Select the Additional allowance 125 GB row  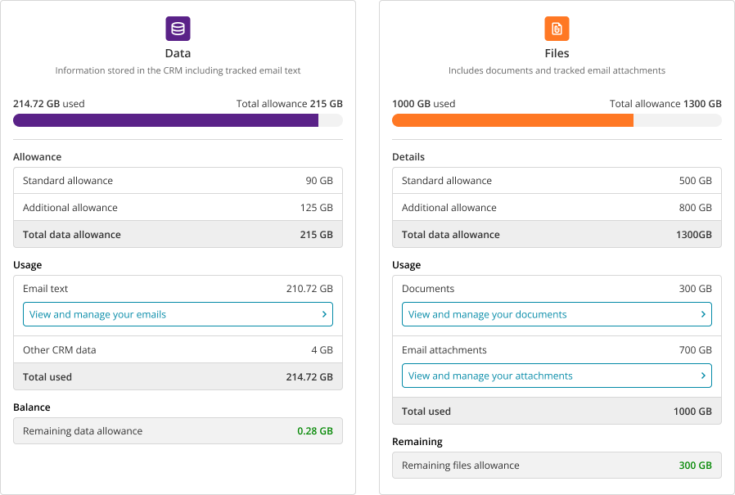coord(178,208)
